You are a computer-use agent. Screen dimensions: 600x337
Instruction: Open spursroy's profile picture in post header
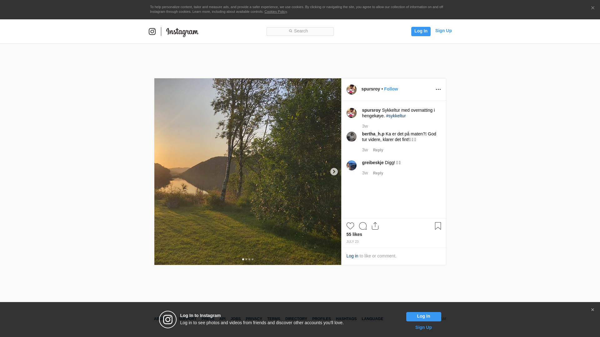351,90
